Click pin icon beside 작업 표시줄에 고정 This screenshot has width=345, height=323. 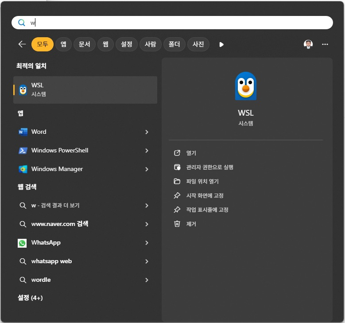(x=177, y=210)
